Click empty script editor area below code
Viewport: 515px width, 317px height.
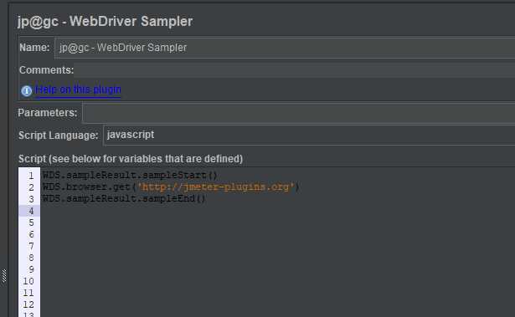[277, 259]
